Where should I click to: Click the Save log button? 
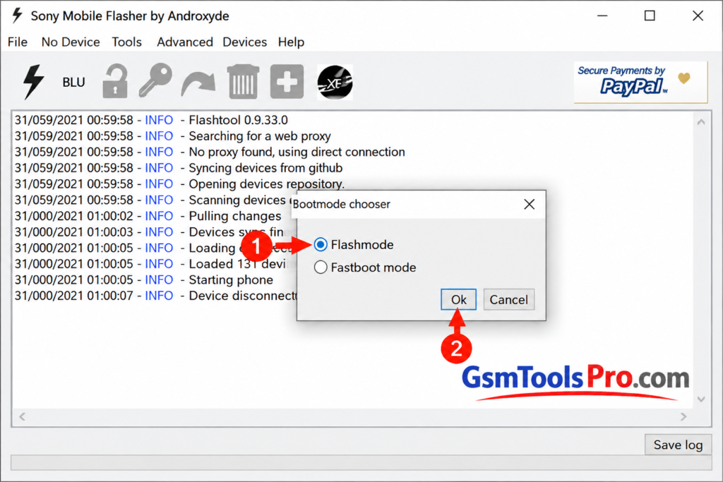tap(678, 445)
